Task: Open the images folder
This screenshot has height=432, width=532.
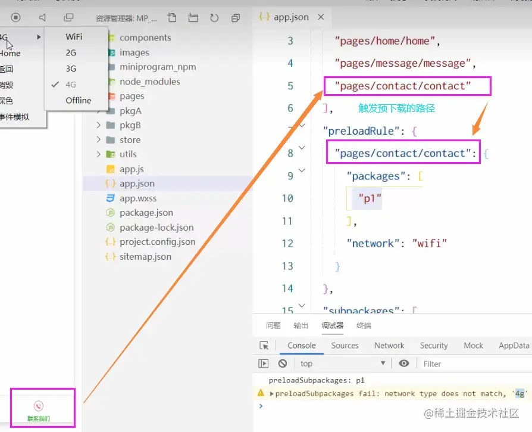Action: click(134, 52)
